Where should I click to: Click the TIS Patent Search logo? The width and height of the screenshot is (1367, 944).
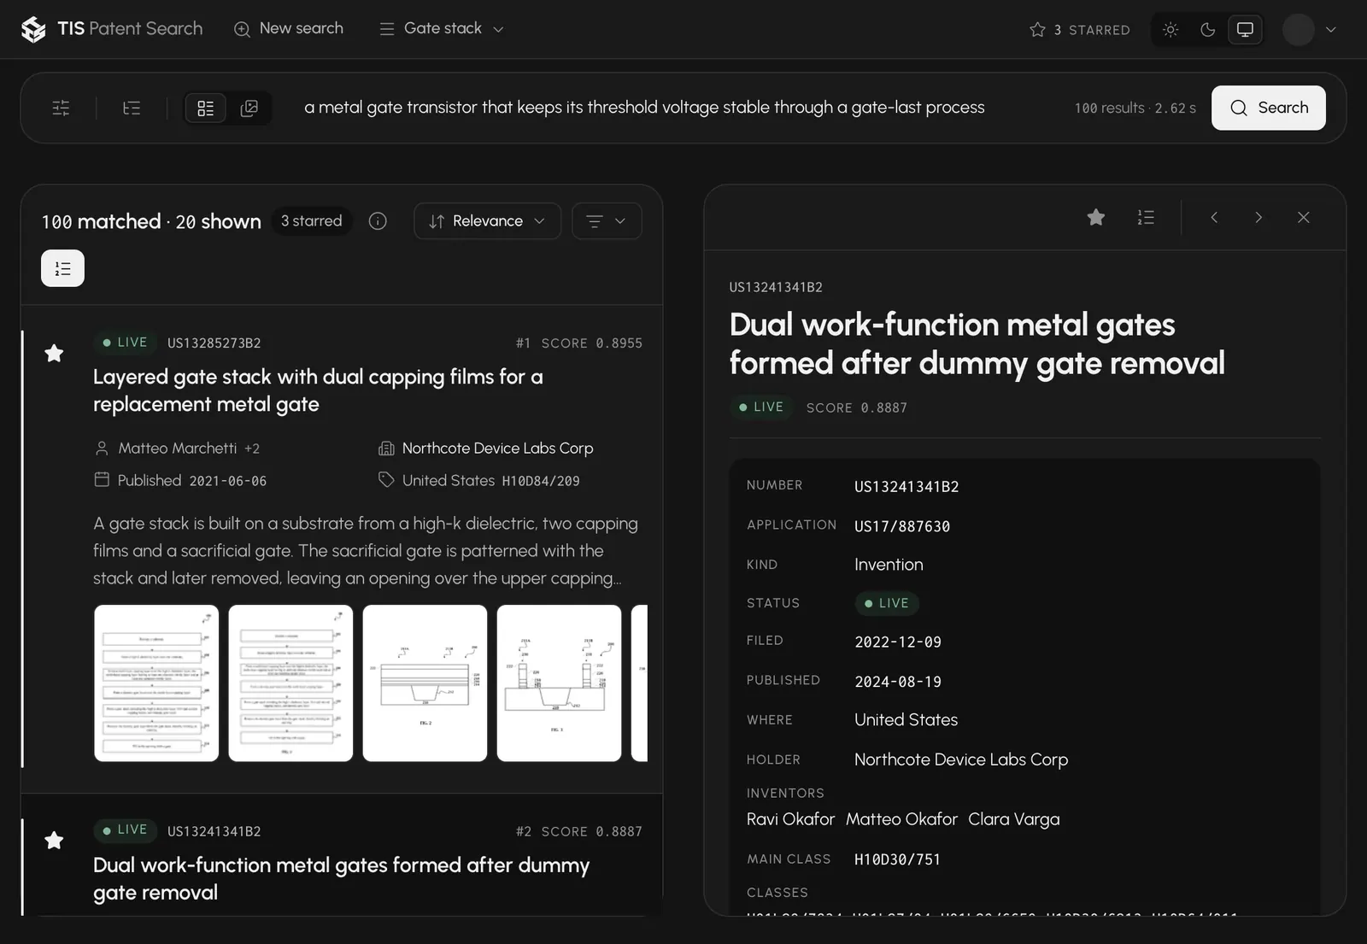(x=112, y=29)
